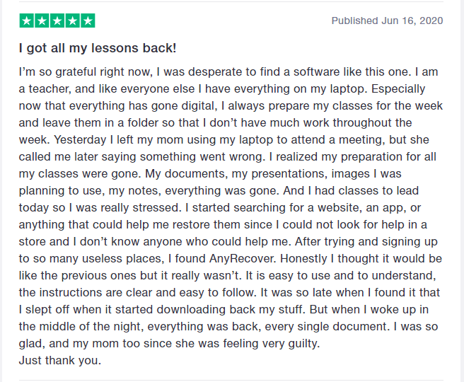Click the word "teacher" in the review text
464x382 pixels.
click(x=49, y=88)
